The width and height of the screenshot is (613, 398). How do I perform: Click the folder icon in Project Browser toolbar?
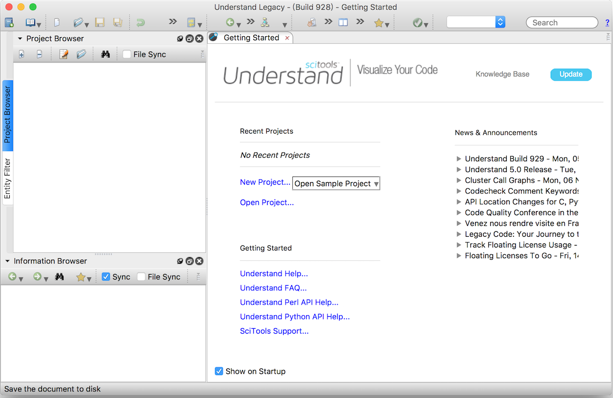pyautogui.click(x=81, y=55)
